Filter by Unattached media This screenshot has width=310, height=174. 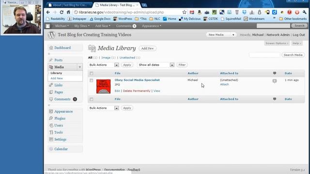pyautogui.click(x=127, y=58)
